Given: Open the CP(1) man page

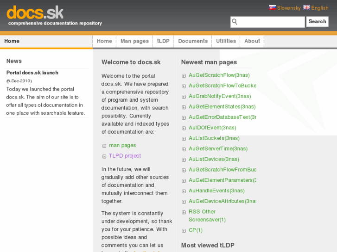Looking at the screenshot, I should (x=196, y=230).
